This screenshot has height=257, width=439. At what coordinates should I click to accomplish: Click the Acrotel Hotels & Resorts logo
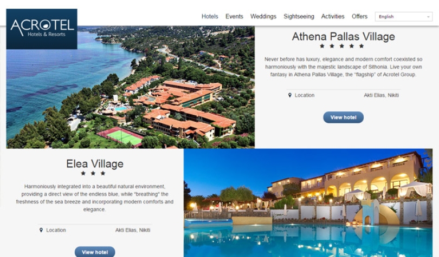(x=42, y=29)
